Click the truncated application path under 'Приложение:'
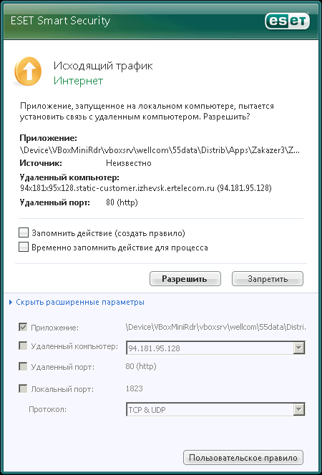Image resolution: width=322 pixels, height=475 pixels. point(160,150)
